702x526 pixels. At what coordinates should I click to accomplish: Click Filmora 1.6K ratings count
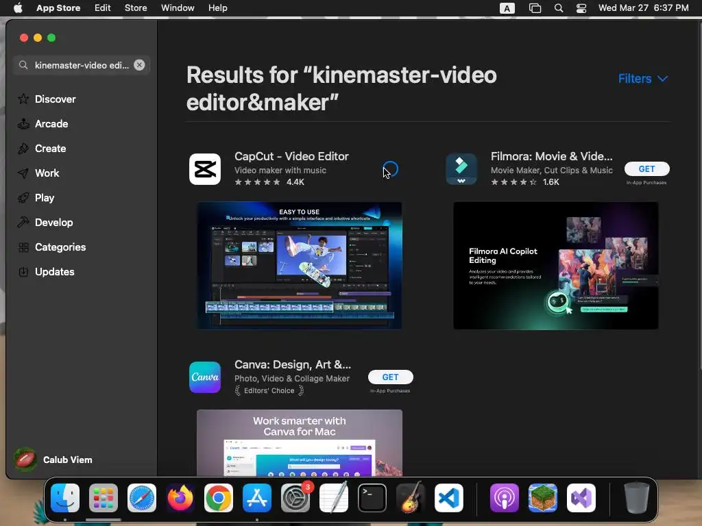click(x=550, y=182)
